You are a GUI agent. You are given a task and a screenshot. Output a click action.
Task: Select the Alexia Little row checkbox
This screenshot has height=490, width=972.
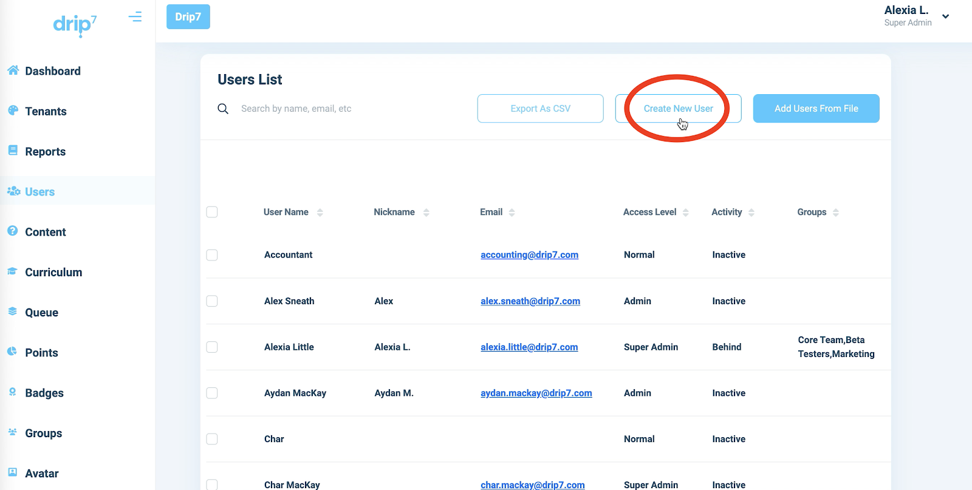212,347
